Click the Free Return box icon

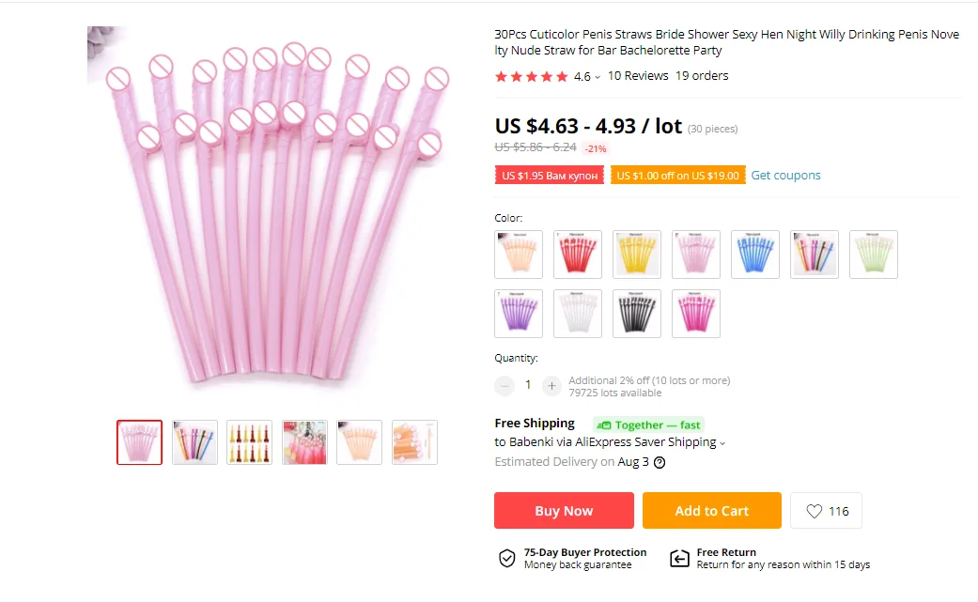click(x=679, y=559)
